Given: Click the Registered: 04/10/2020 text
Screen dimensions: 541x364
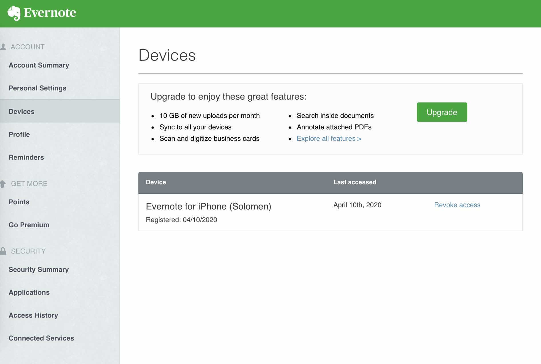Looking at the screenshot, I should coord(181,220).
